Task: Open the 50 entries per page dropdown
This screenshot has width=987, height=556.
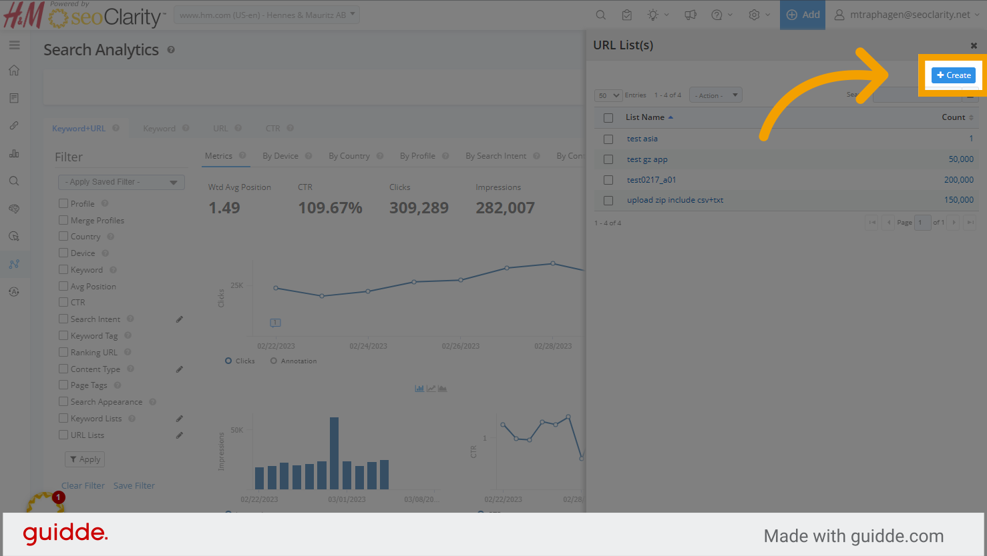Action: 608,95
